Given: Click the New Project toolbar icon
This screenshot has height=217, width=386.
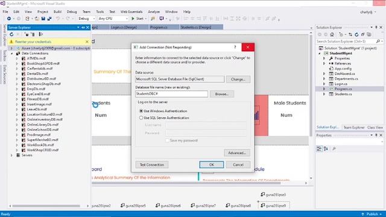Looking at the screenshot, I should coord(27,19).
